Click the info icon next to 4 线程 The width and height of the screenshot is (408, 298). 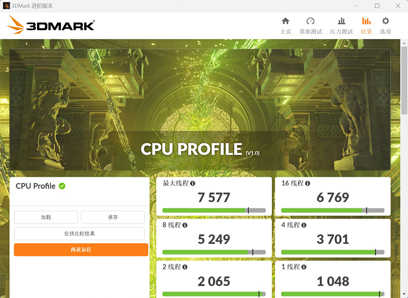(303, 225)
